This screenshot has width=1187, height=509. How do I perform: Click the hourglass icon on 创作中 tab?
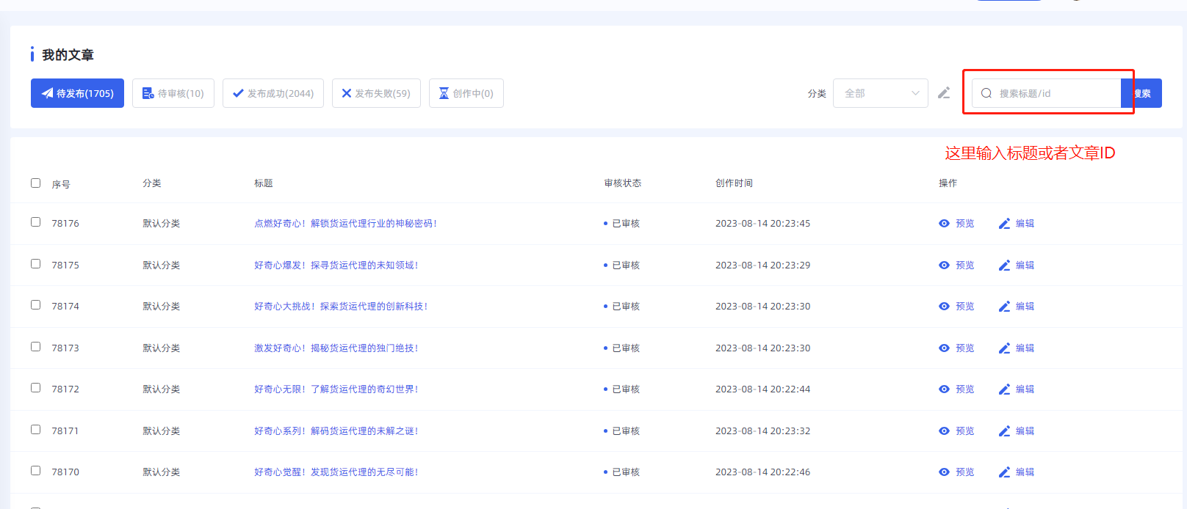click(444, 93)
